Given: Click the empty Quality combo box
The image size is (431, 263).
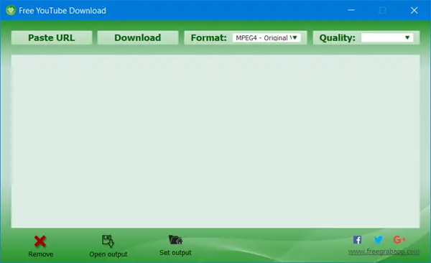Looking at the screenshot, I should (x=387, y=37).
